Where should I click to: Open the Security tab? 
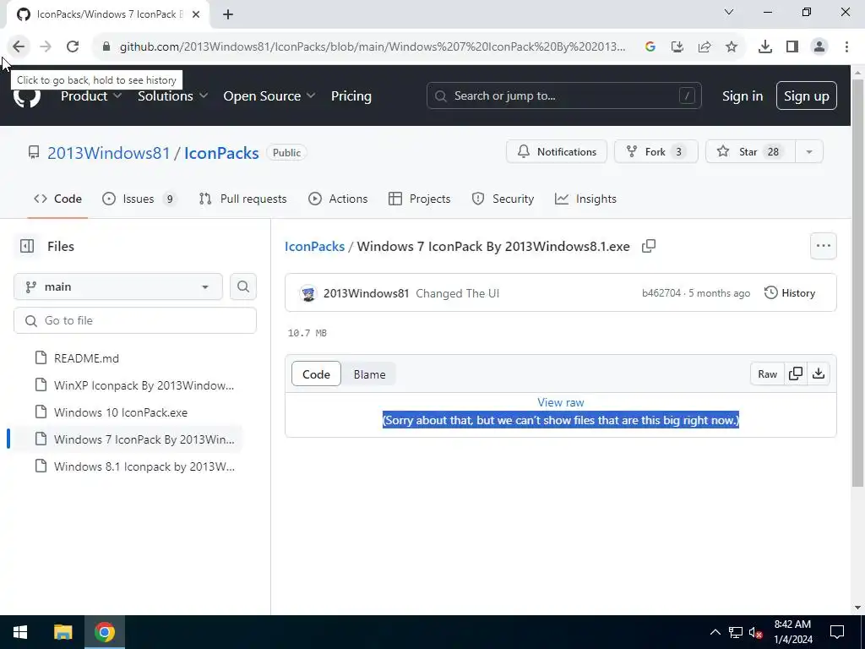(503, 199)
